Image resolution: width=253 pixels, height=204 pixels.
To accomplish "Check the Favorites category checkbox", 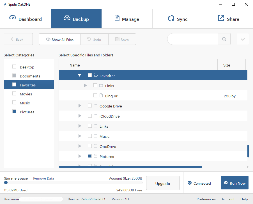I will tap(14, 84).
